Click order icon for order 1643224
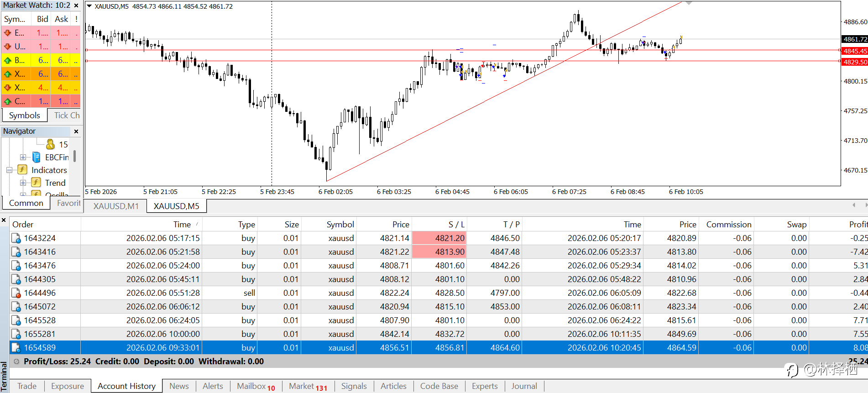The width and height of the screenshot is (868, 393). [16, 238]
